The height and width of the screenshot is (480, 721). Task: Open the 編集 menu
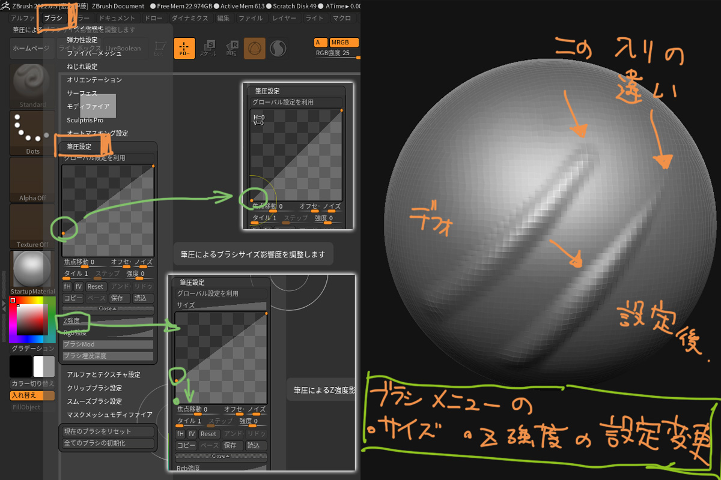(x=224, y=18)
